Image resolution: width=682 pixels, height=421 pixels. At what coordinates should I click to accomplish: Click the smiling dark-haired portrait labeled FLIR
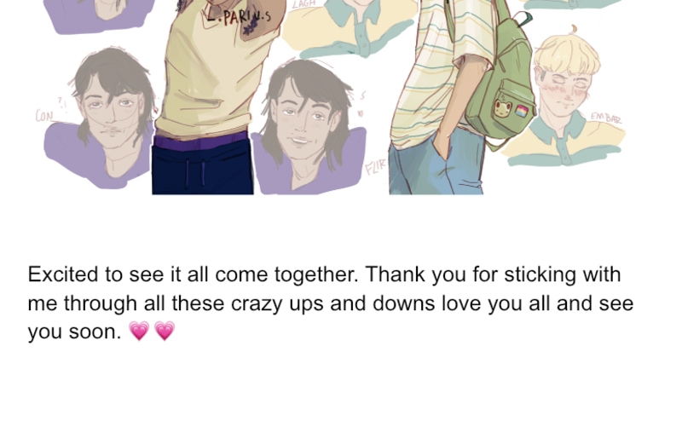pyautogui.click(x=309, y=126)
